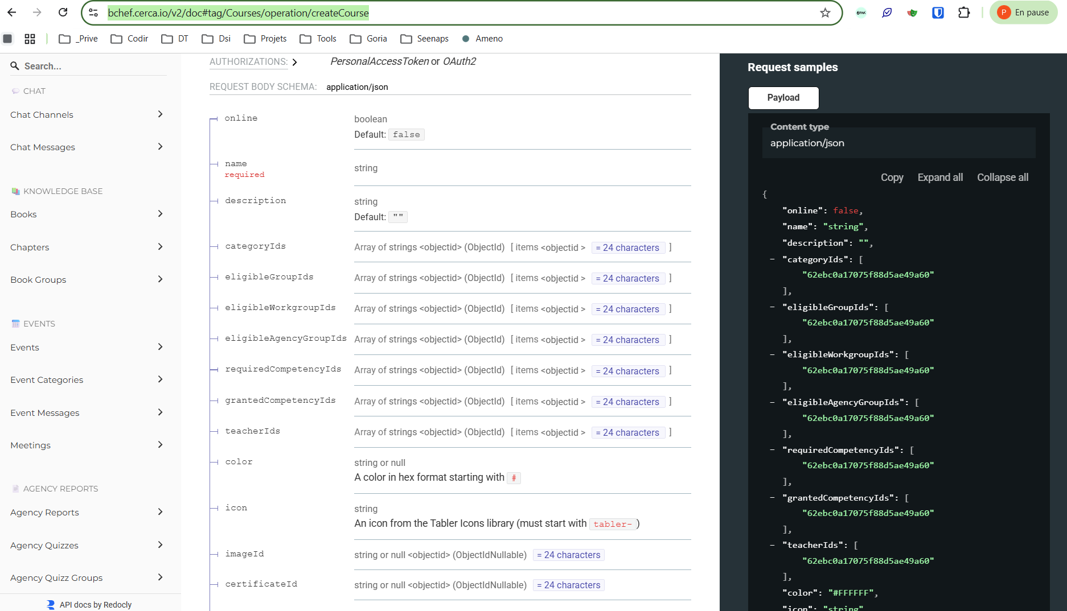Collapse teacherIds array in JSON sample
The image size is (1067, 611).
pos(772,545)
